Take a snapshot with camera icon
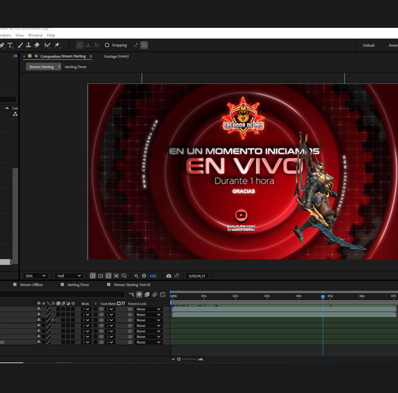Viewport: 398px width, 393px height. coord(169,276)
